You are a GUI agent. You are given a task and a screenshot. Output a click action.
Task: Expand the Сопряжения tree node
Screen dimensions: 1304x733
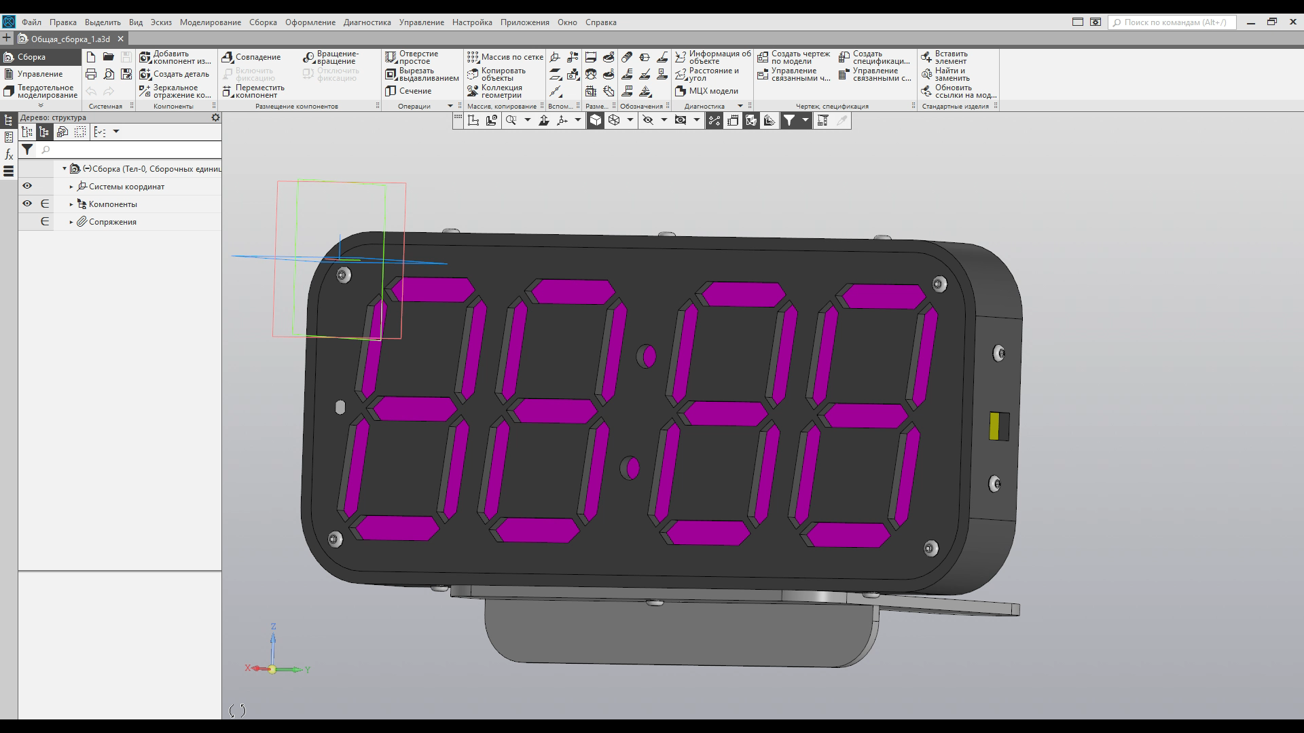coord(71,222)
